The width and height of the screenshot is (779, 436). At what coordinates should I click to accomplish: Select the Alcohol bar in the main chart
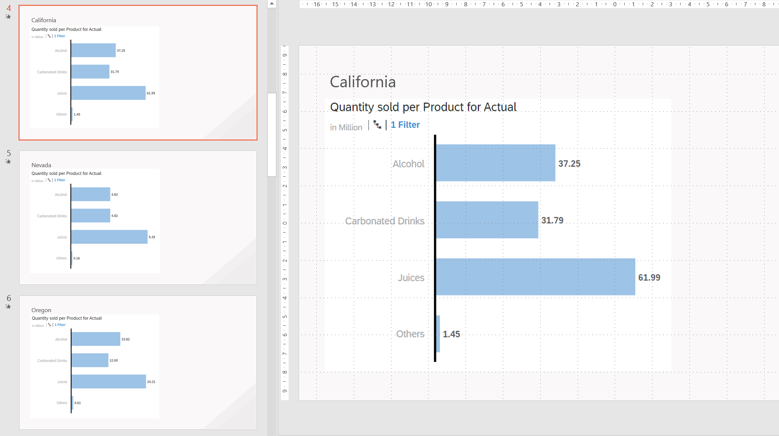tap(496, 163)
